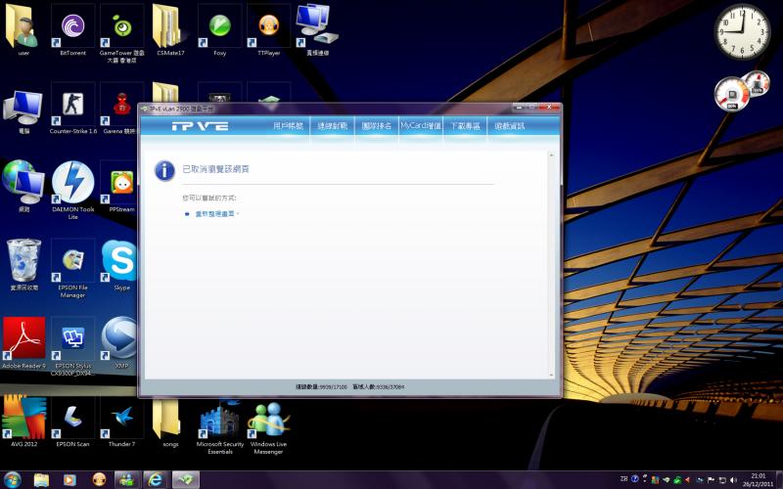Click the 連線數量 status text
The width and height of the screenshot is (783, 489).
click(321, 386)
